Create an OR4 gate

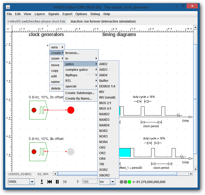(108, 159)
